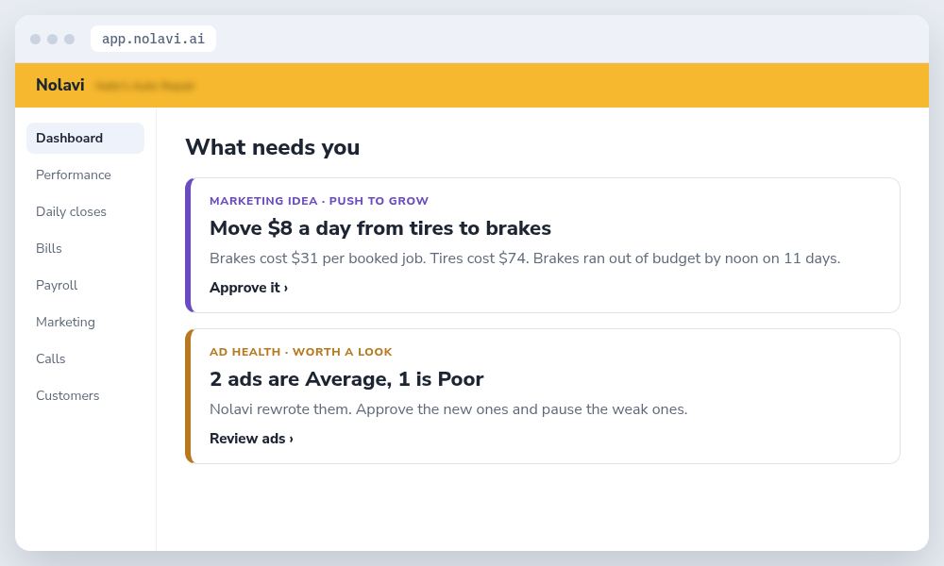
Task: Click the app.nolavi.ai address field
Action: (x=153, y=39)
